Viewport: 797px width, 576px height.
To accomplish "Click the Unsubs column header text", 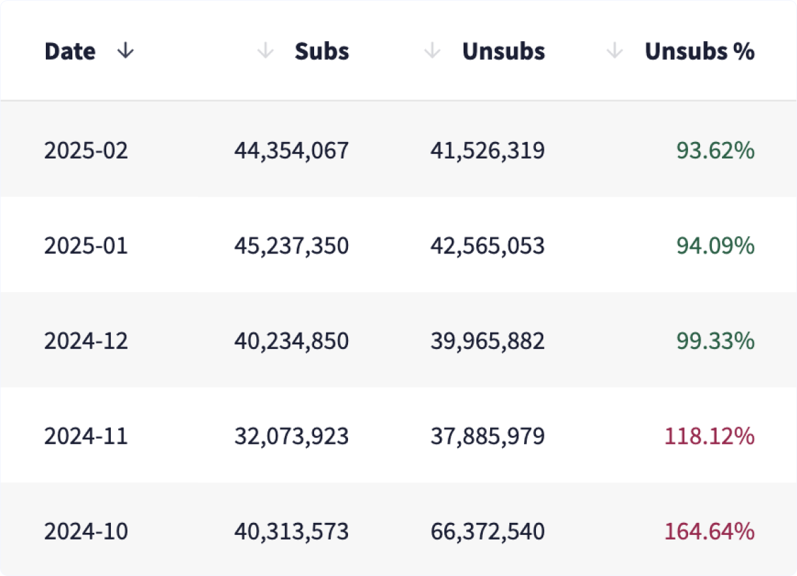I will pyautogui.click(x=503, y=51).
